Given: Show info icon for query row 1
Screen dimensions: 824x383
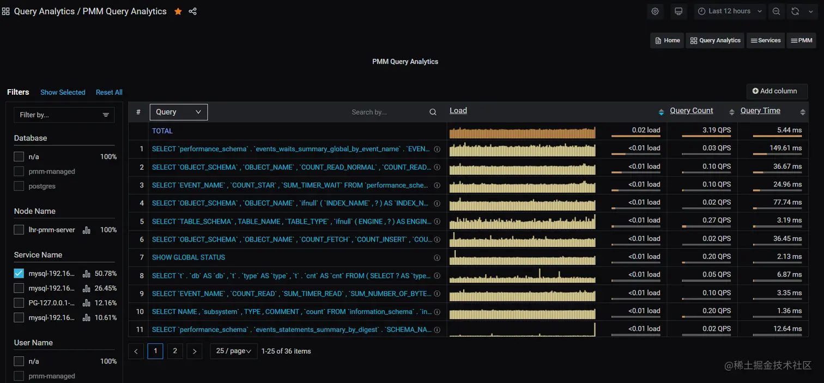Looking at the screenshot, I should pyautogui.click(x=437, y=149).
